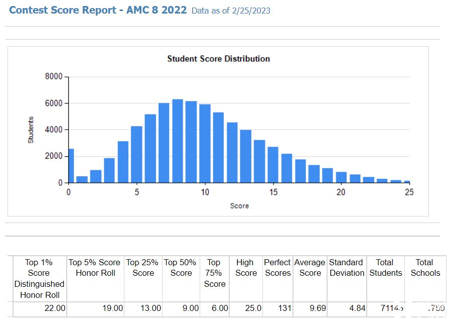Click the vertical Students axis label
Viewport: 451px width, 322px height.
31,130
